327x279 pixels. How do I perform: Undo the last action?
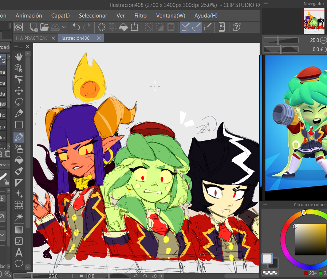pos(76,27)
